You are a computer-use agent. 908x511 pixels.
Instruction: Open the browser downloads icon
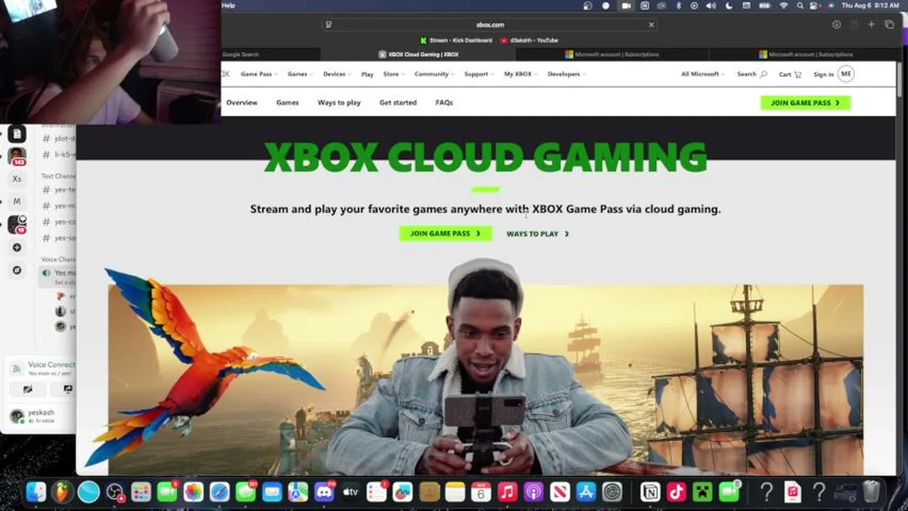(836, 25)
